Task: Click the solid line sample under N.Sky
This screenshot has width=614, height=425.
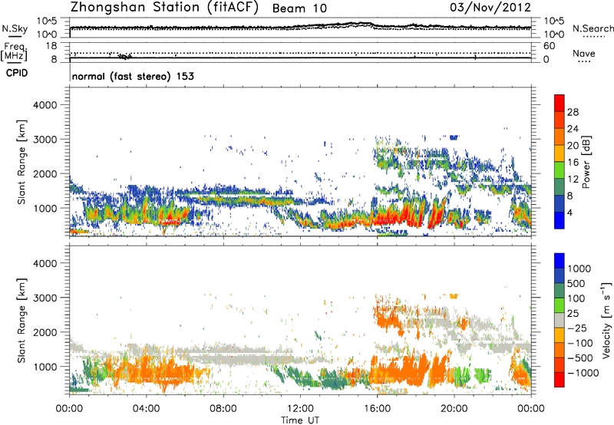Action: (x=15, y=36)
